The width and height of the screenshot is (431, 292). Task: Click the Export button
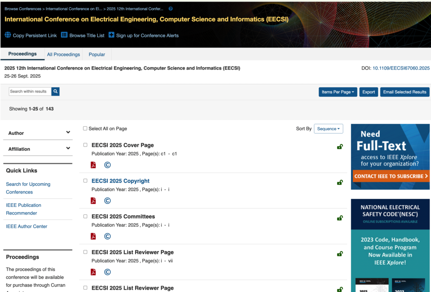(368, 92)
